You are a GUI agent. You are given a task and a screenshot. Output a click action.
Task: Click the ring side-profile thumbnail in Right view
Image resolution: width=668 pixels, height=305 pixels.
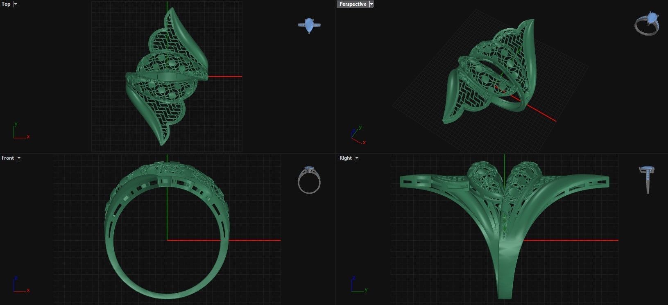point(647,180)
